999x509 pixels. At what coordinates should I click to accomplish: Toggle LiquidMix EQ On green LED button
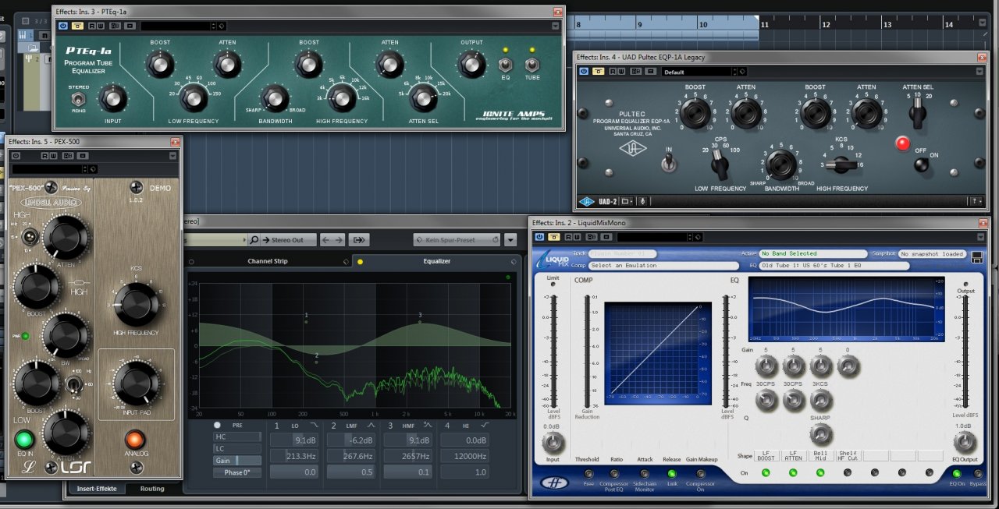[x=956, y=472]
